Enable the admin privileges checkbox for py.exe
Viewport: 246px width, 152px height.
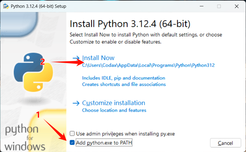point(72,133)
